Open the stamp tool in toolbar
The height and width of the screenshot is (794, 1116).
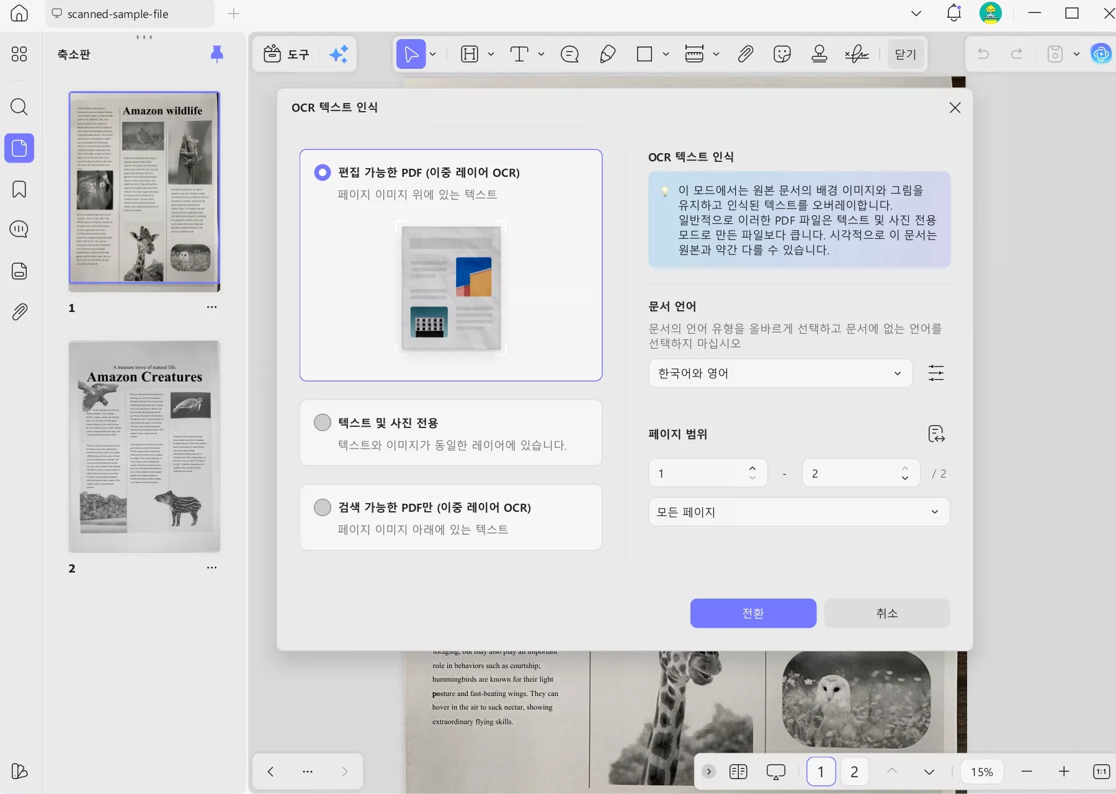tap(819, 54)
